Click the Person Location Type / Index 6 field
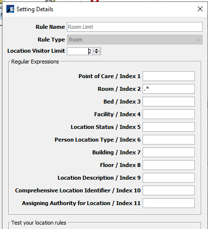The height and width of the screenshot is (229, 208). coord(168,140)
